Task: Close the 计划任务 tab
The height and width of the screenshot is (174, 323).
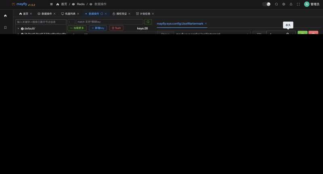Action: (153, 14)
